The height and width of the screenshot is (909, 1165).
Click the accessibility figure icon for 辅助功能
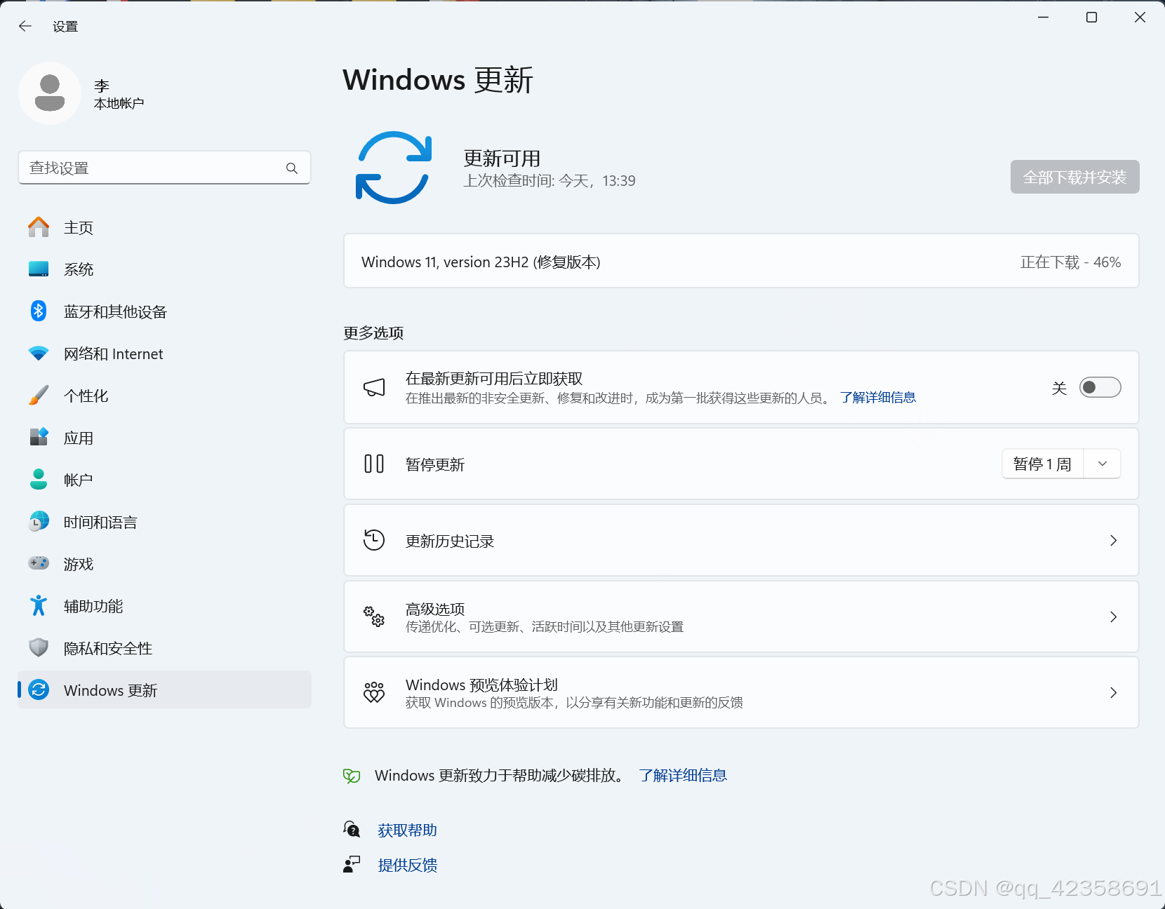(39, 605)
